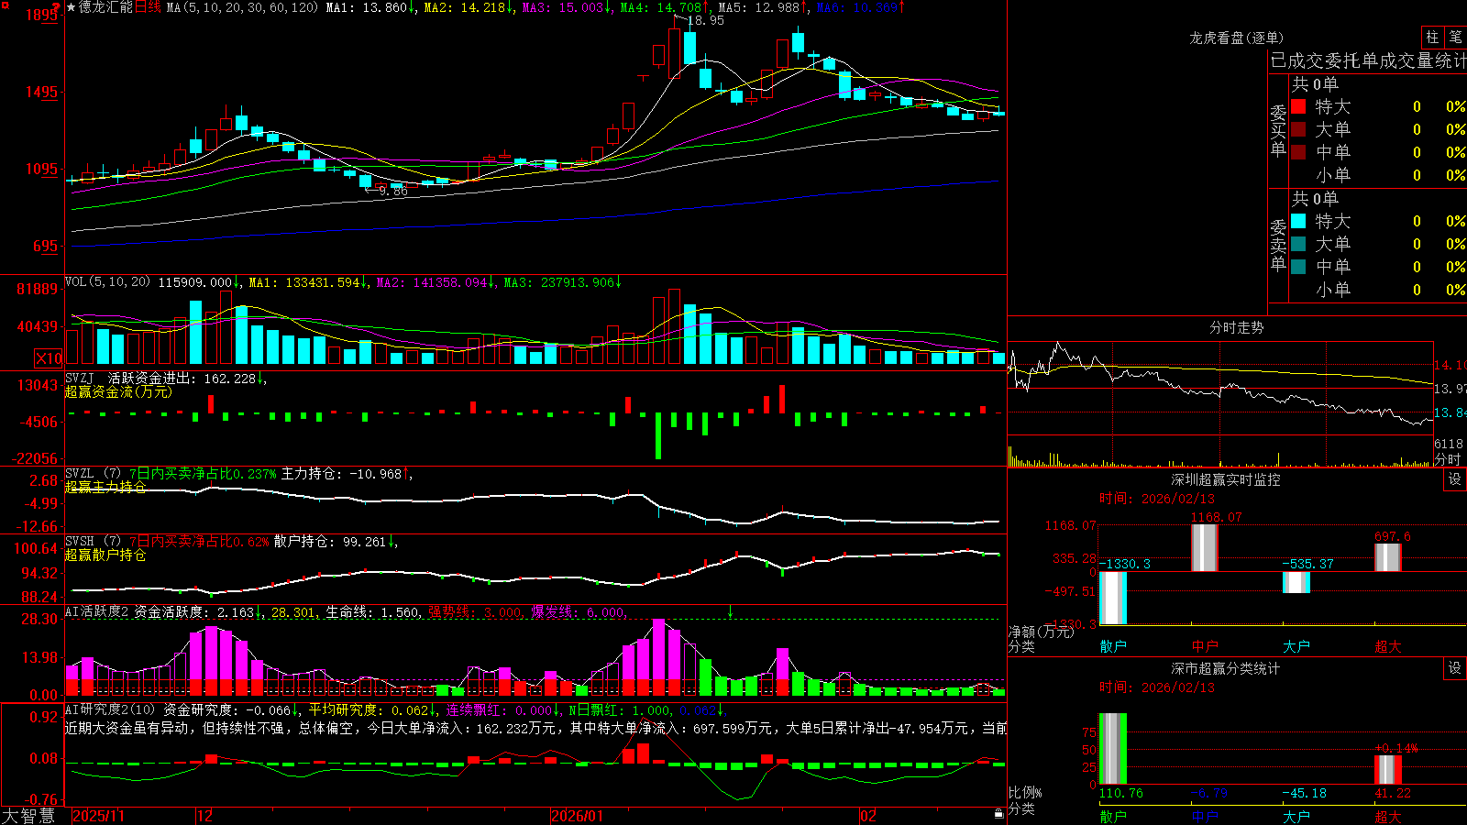The height and width of the screenshot is (825, 1467).
Task: Open the VOL(5,10,20) indicator label
Action: [107, 281]
